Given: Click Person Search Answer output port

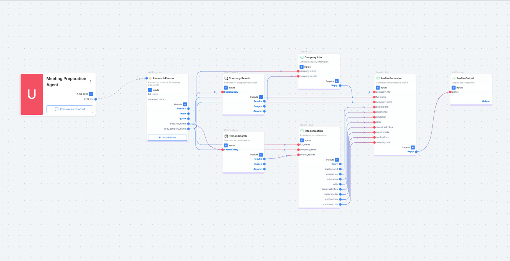Looking at the screenshot, I should [264, 169].
